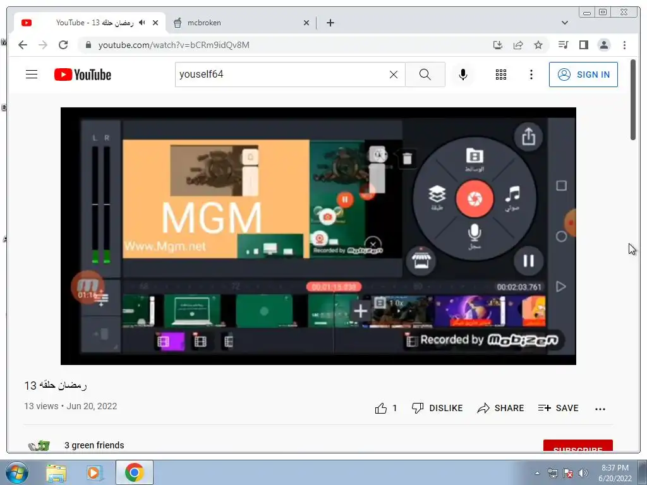
Task: Click the search magnifier button
Action: (x=425, y=75)
